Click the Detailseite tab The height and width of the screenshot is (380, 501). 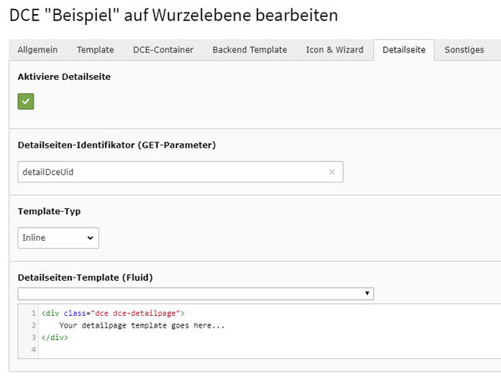(404, 50)
